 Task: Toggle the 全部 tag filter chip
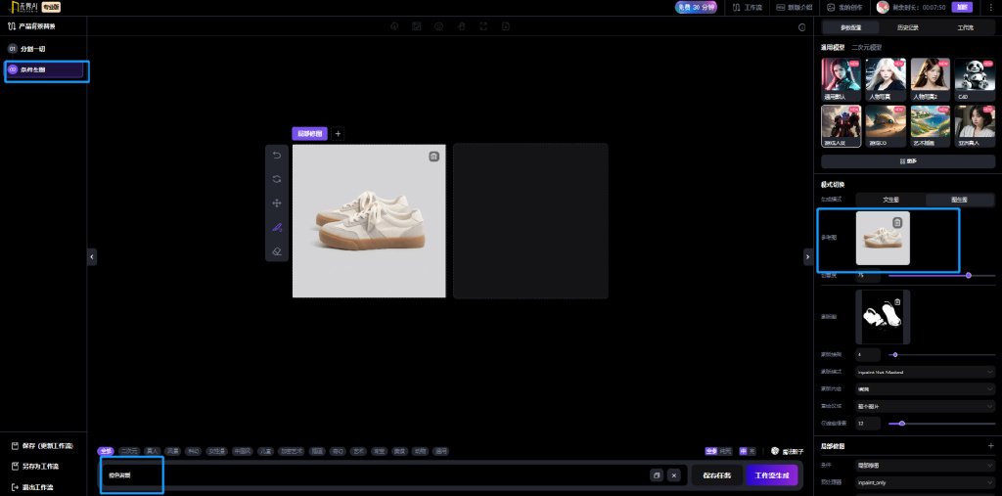click(x=106, y=451)
